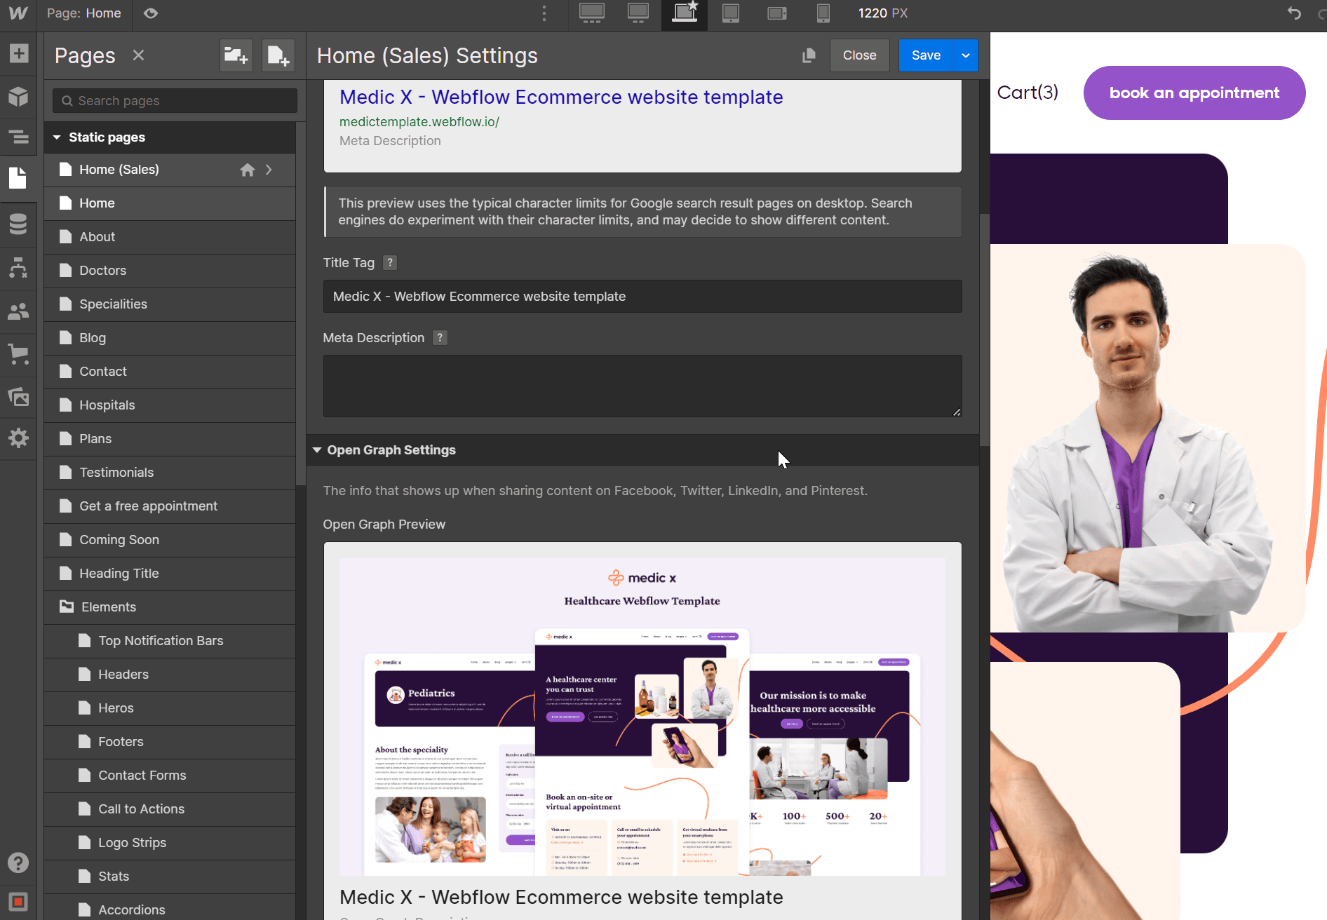Switch to mobile portrait breakpoint
This screenshot has height=920, width=1327.
click(x=823, y=13)
